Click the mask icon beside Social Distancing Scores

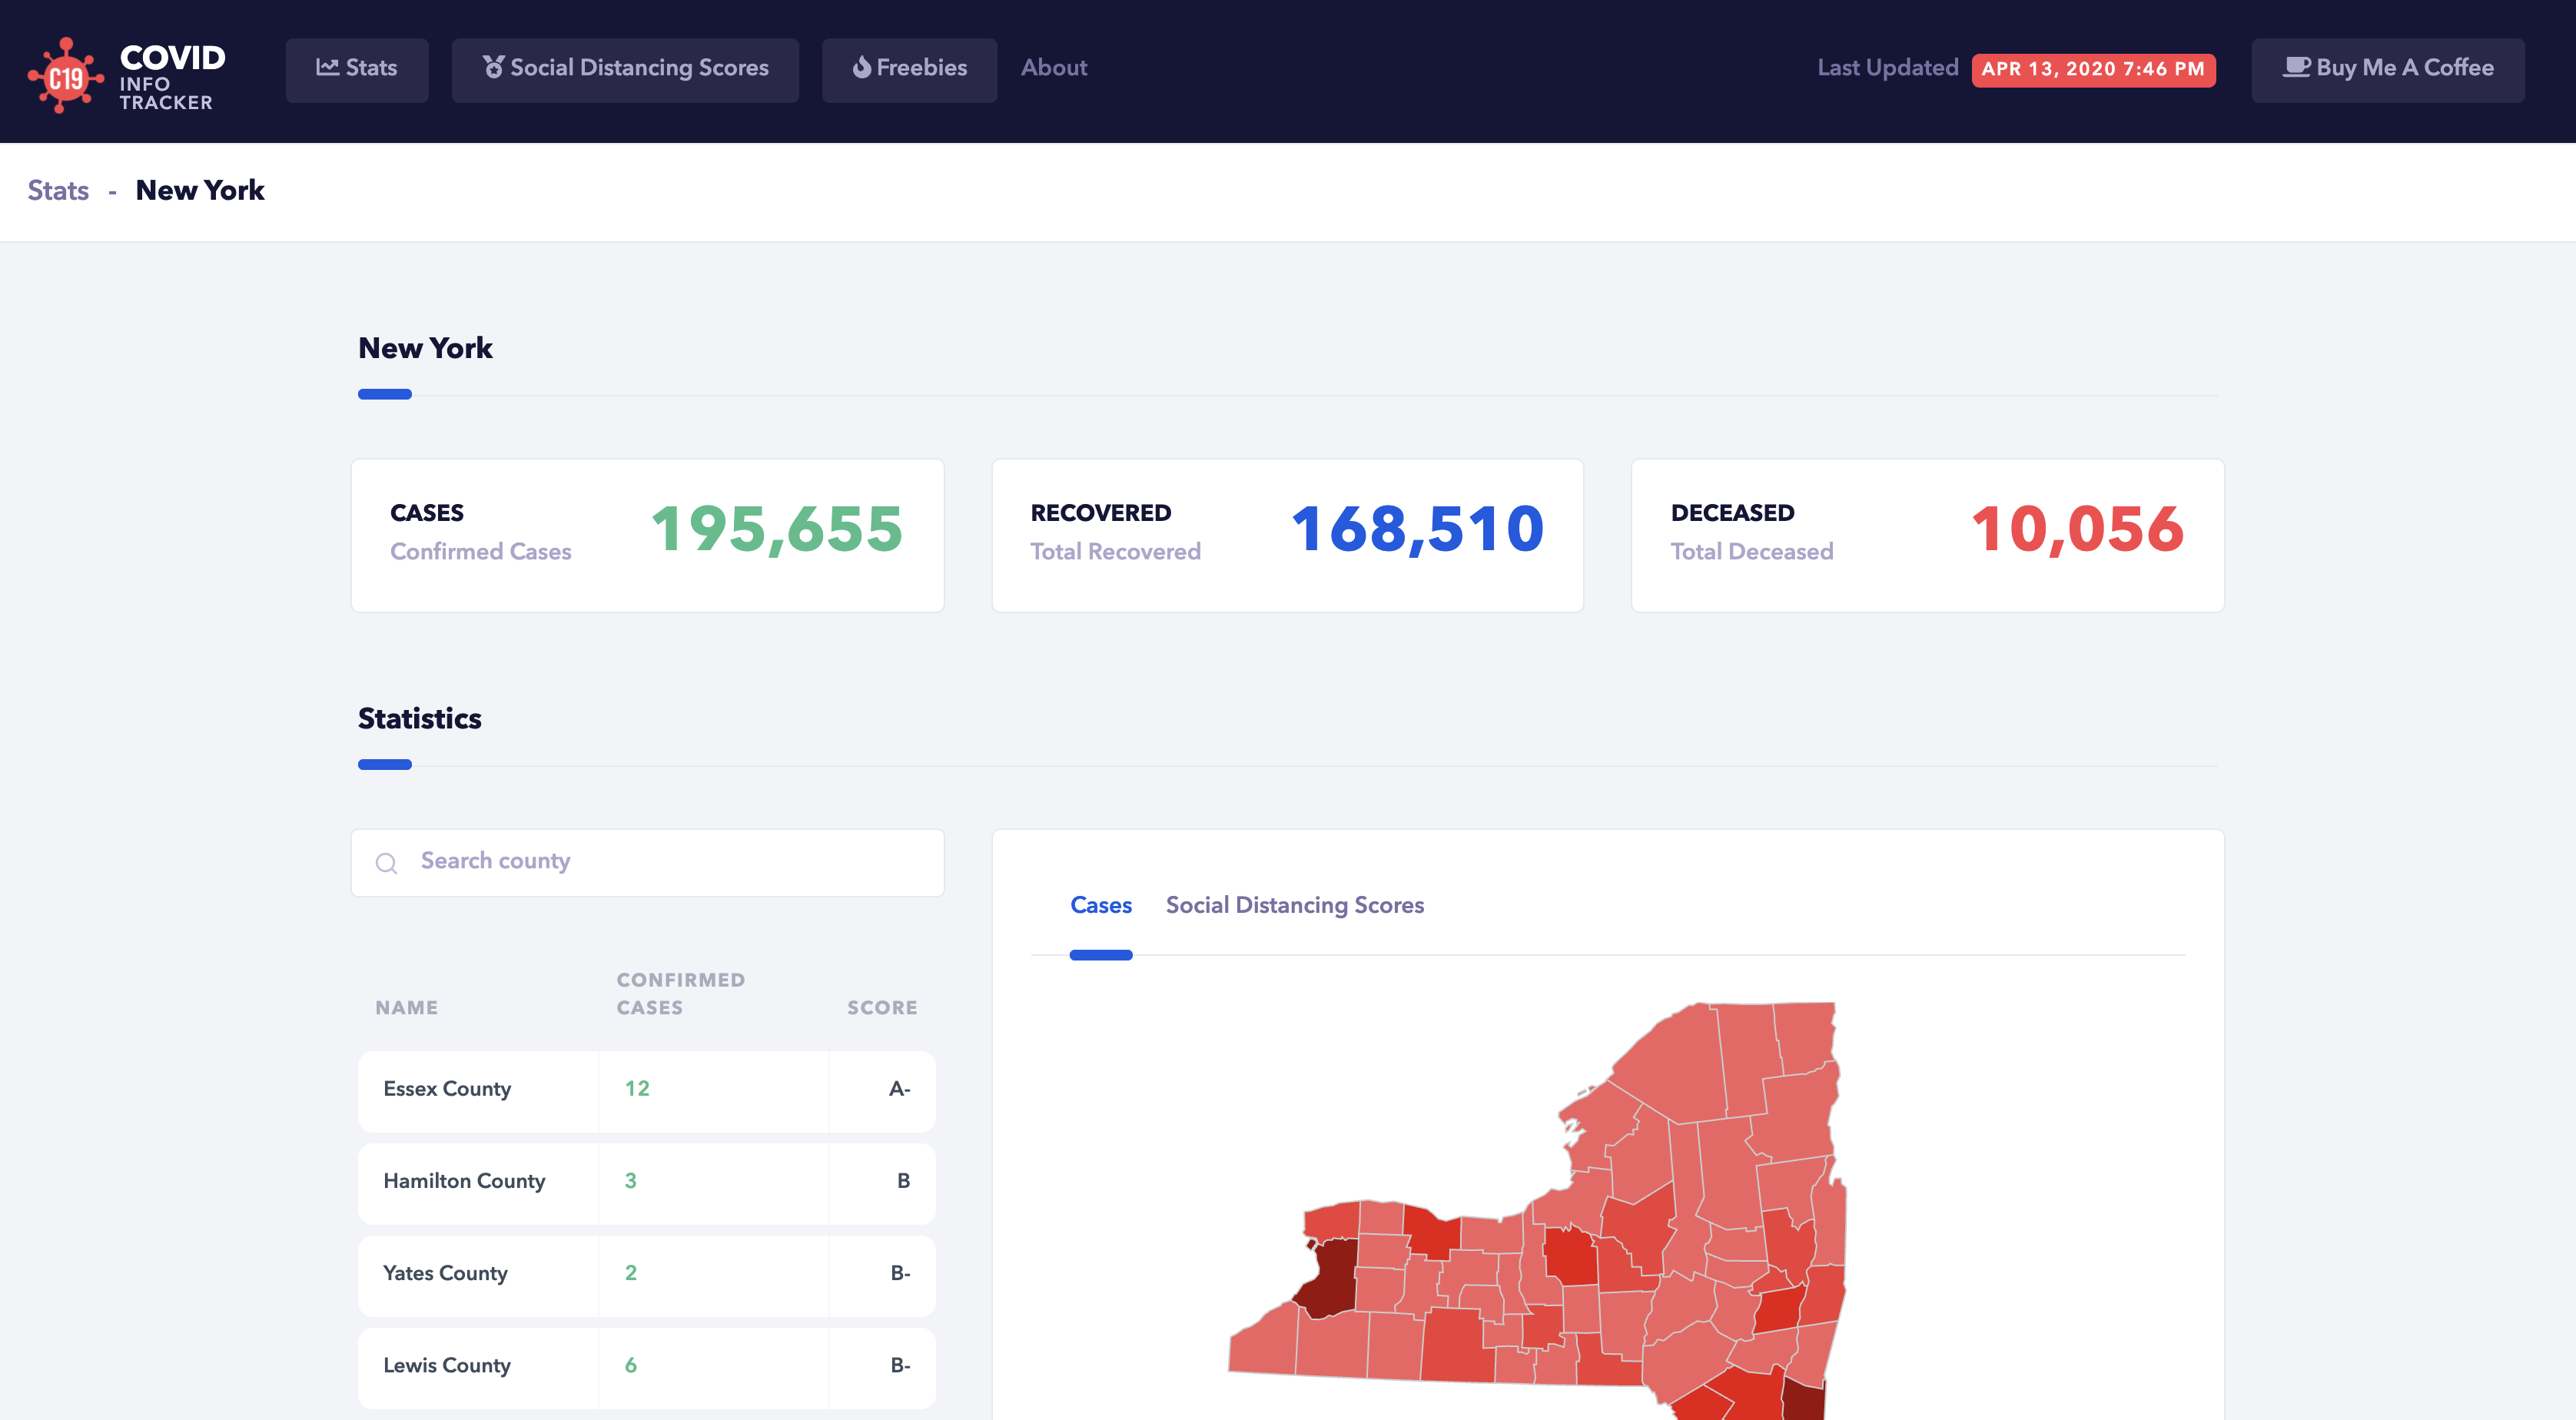click(x=493, y=67)
